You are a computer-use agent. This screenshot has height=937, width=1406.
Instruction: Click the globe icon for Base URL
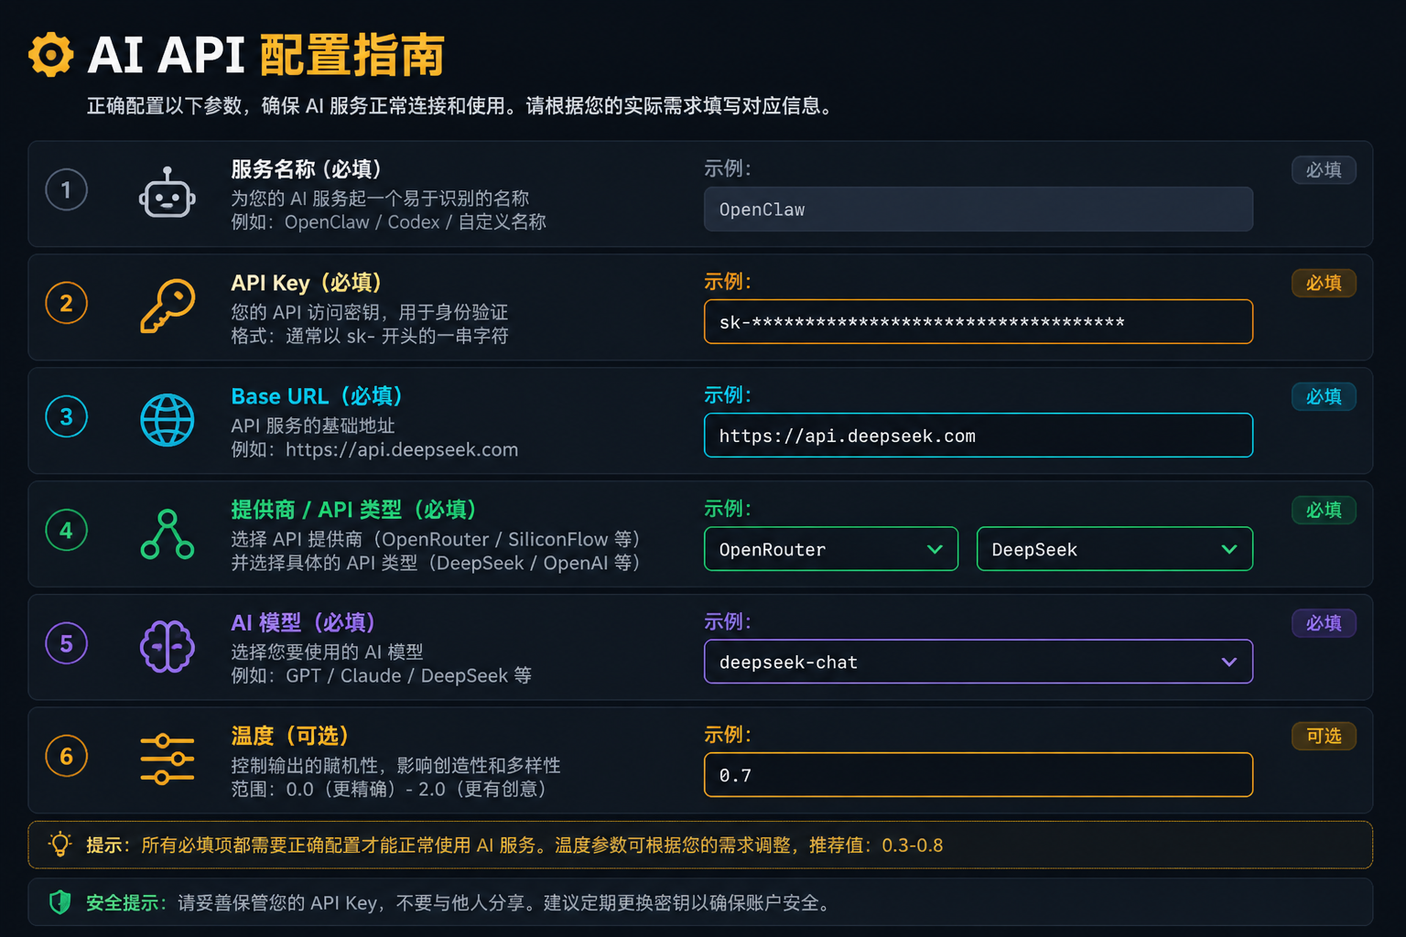(168, 420)
